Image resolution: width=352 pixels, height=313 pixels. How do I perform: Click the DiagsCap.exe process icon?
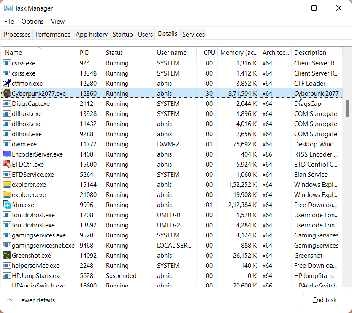coord(7,104)
